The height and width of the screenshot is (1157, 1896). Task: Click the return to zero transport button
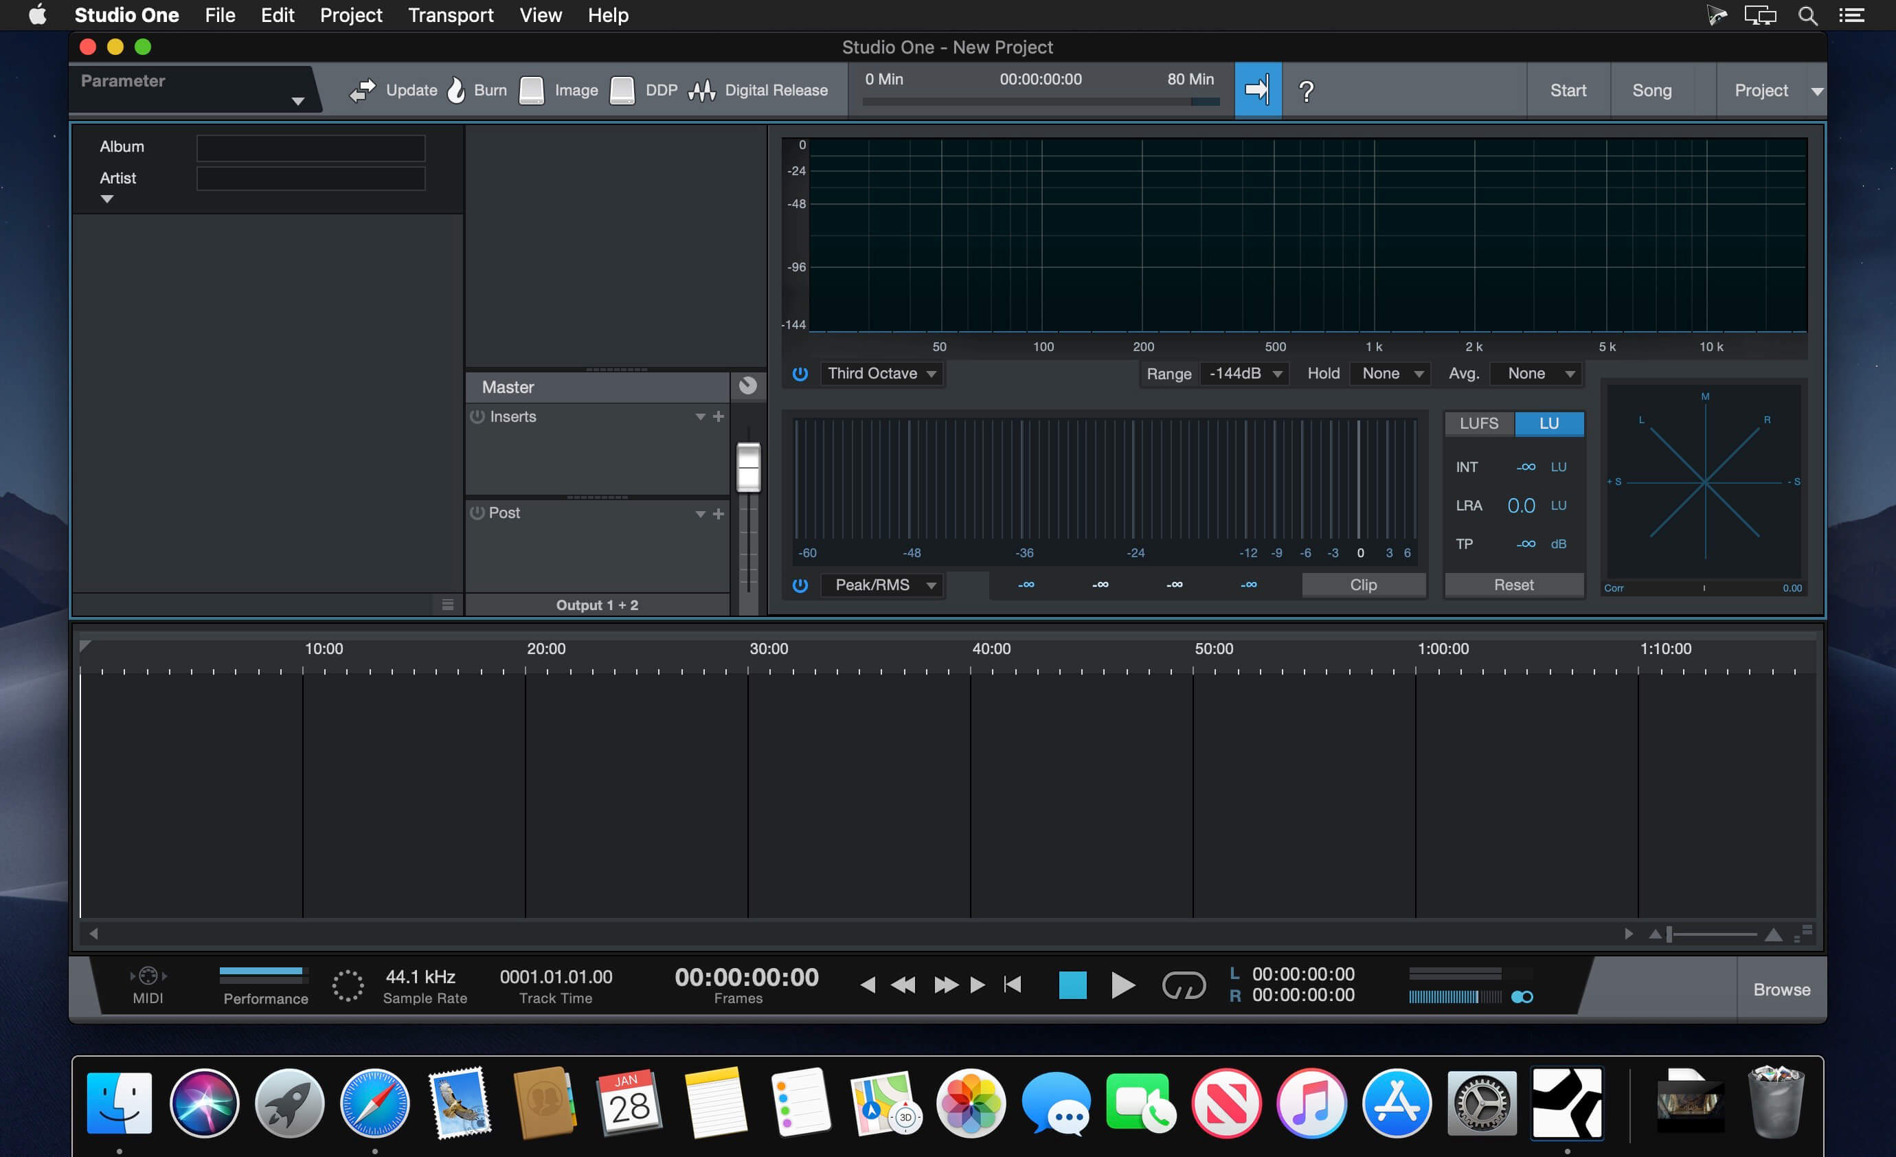[x=1013, y=985]
